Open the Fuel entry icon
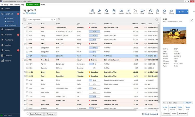 tap(114, 11)
